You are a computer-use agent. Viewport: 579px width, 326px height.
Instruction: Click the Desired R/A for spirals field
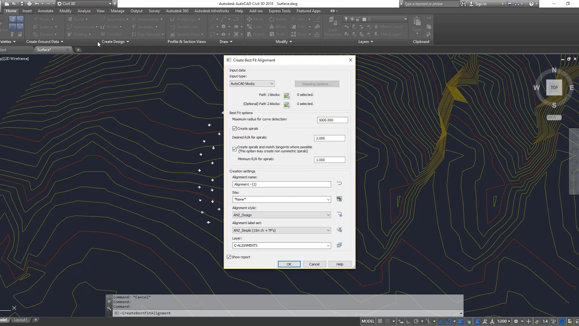329,138
